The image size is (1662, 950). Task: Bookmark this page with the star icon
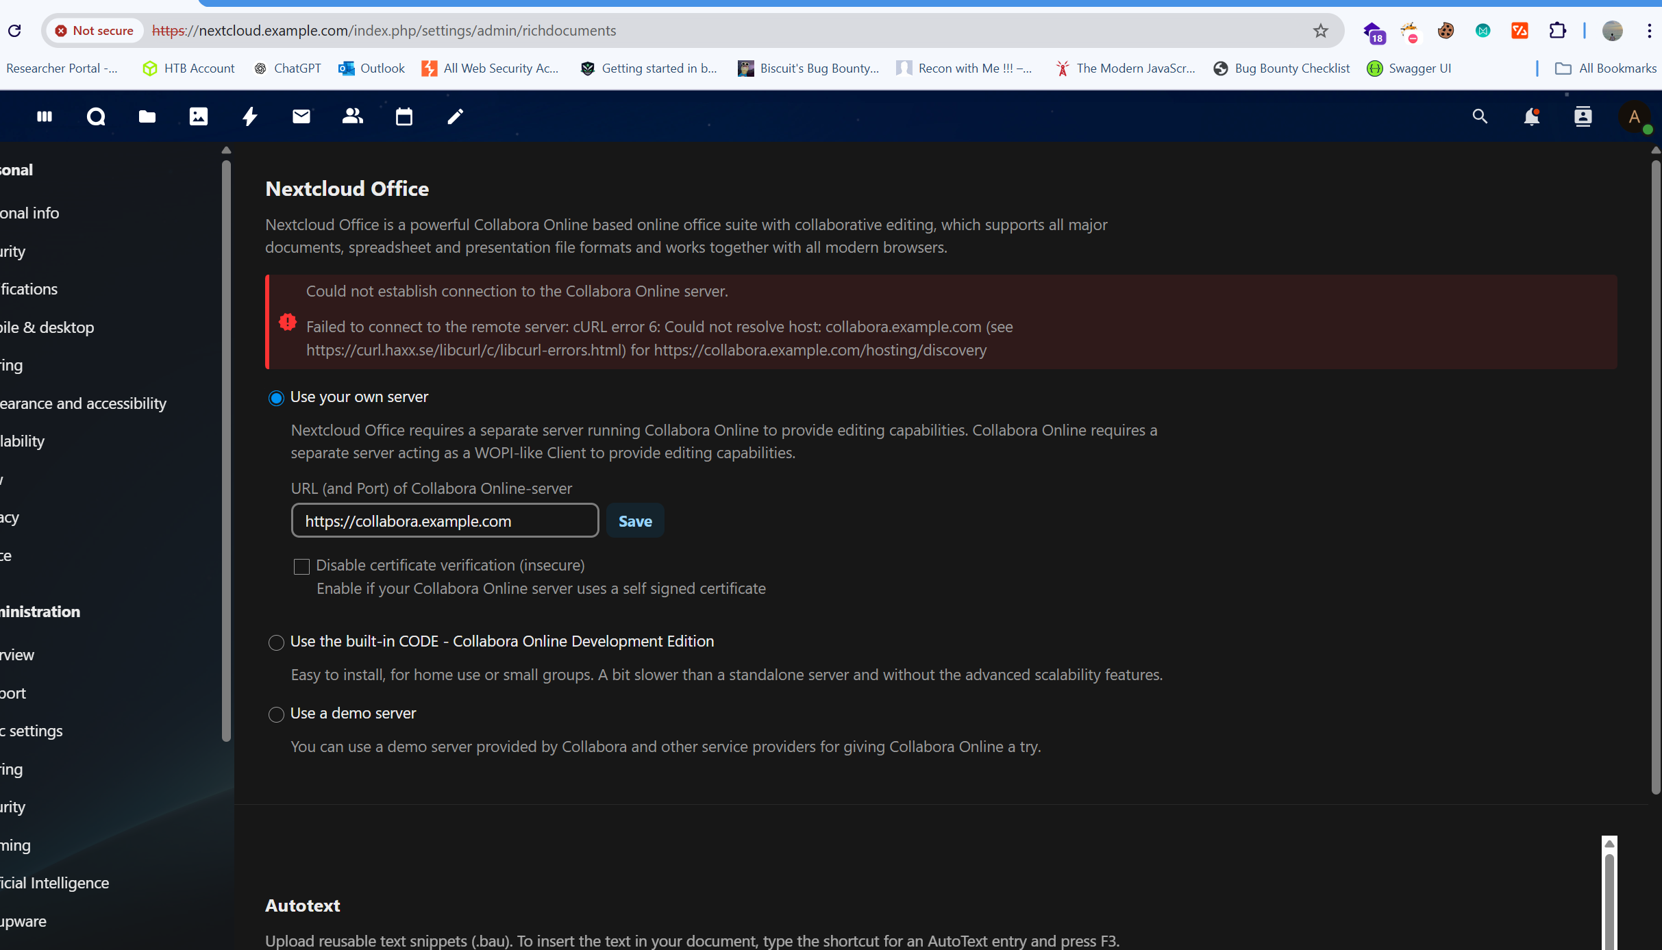[1321, 31]
